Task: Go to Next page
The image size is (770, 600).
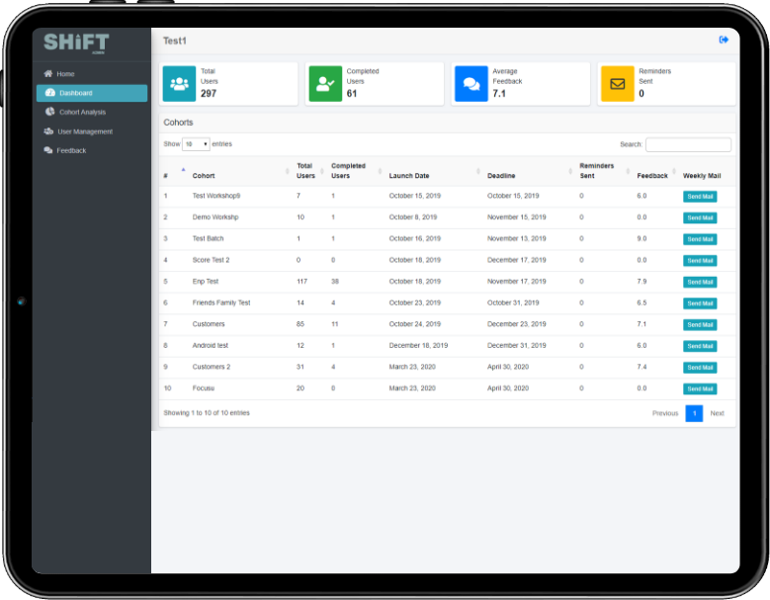Action: 717,413
